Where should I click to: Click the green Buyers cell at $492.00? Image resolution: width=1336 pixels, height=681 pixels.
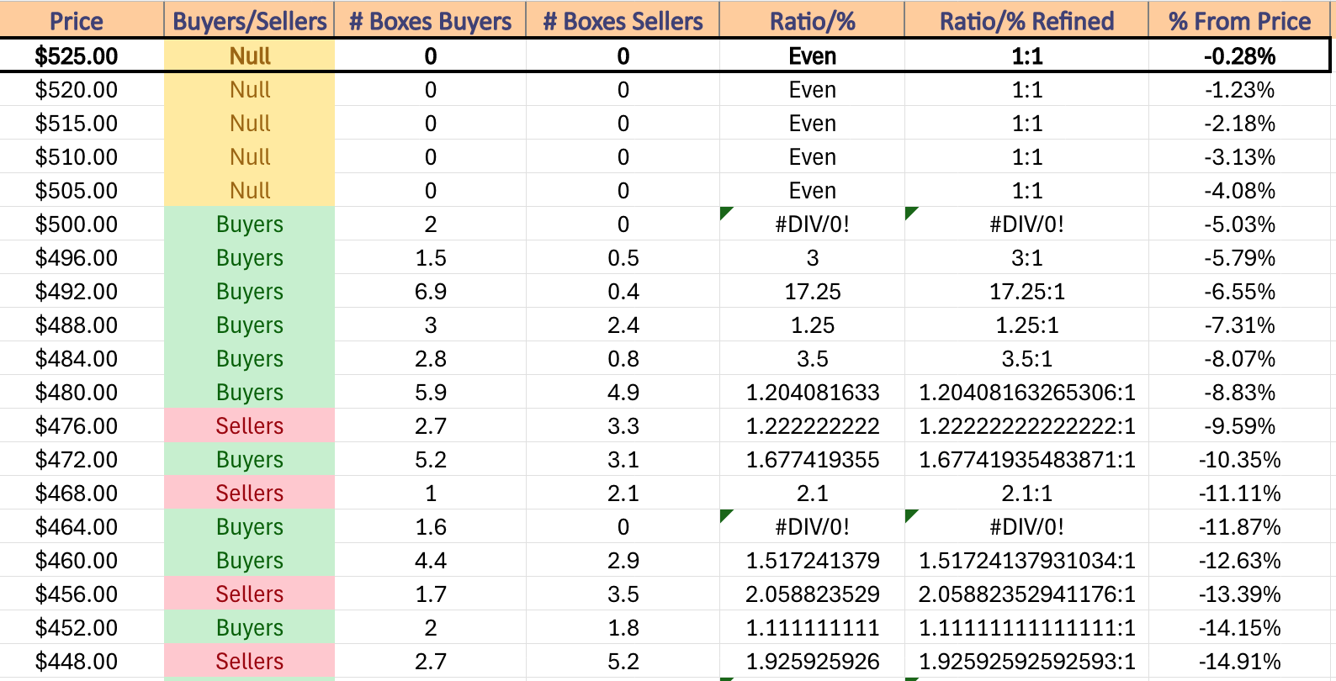point(249,291)
